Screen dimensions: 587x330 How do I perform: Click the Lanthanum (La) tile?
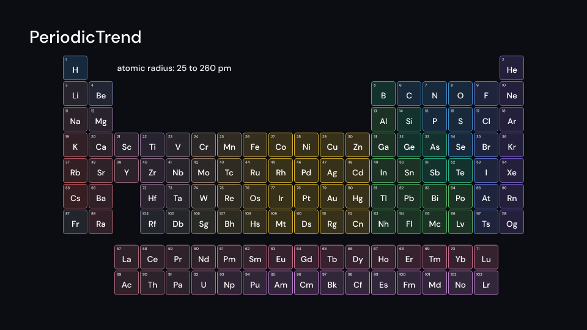coord(127,257)
